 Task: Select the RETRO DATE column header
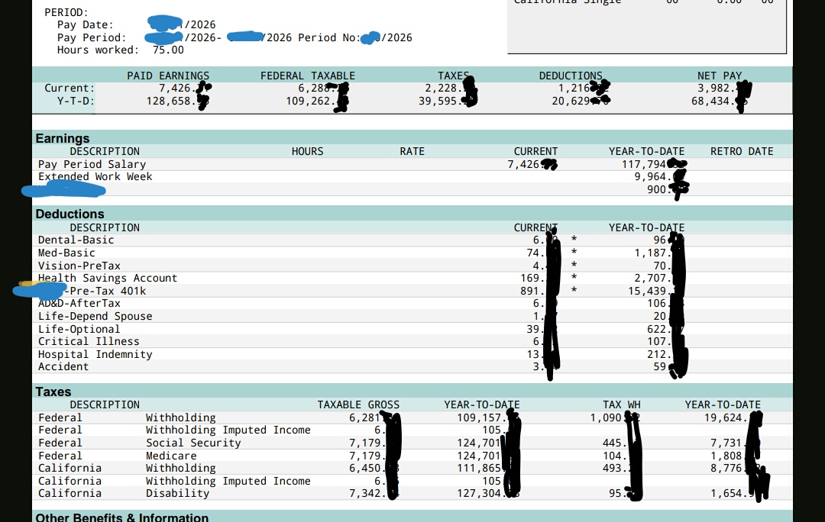point(742,151)
